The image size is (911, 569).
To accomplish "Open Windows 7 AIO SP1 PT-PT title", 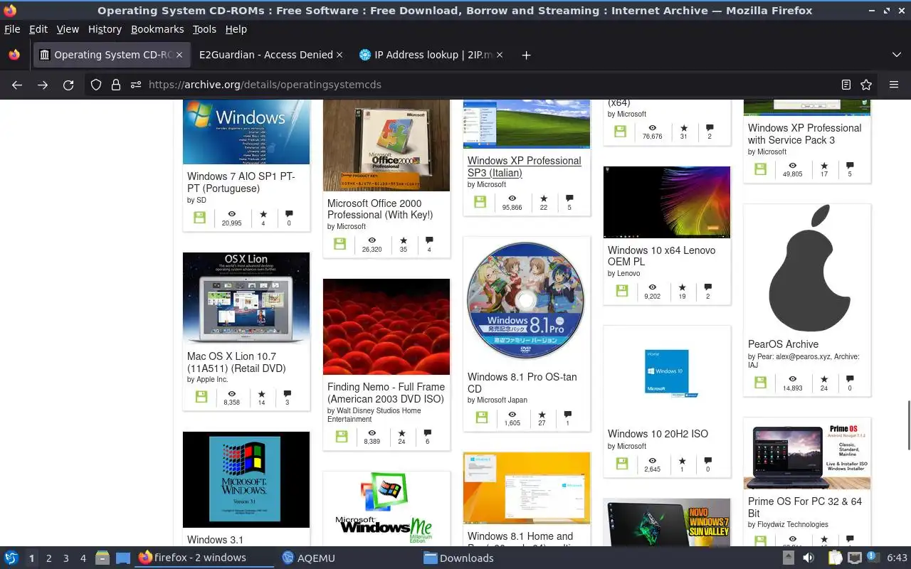I will (x=241, y=182).
